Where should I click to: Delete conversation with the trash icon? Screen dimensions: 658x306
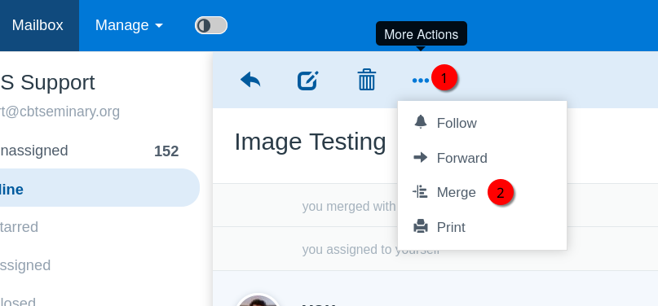click(367, 80)
